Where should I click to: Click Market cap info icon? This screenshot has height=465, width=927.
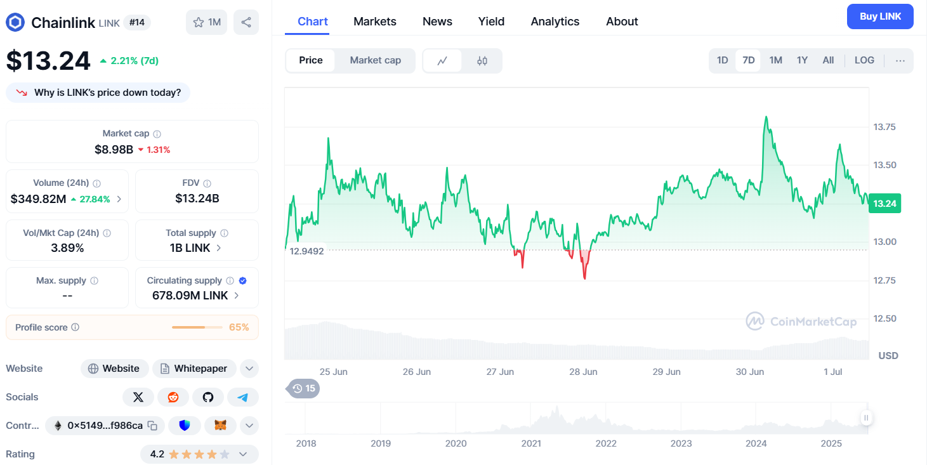pos(157,134)
